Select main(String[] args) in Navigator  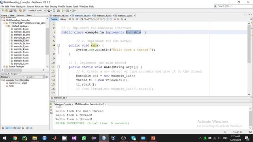(x=17, y=83)
